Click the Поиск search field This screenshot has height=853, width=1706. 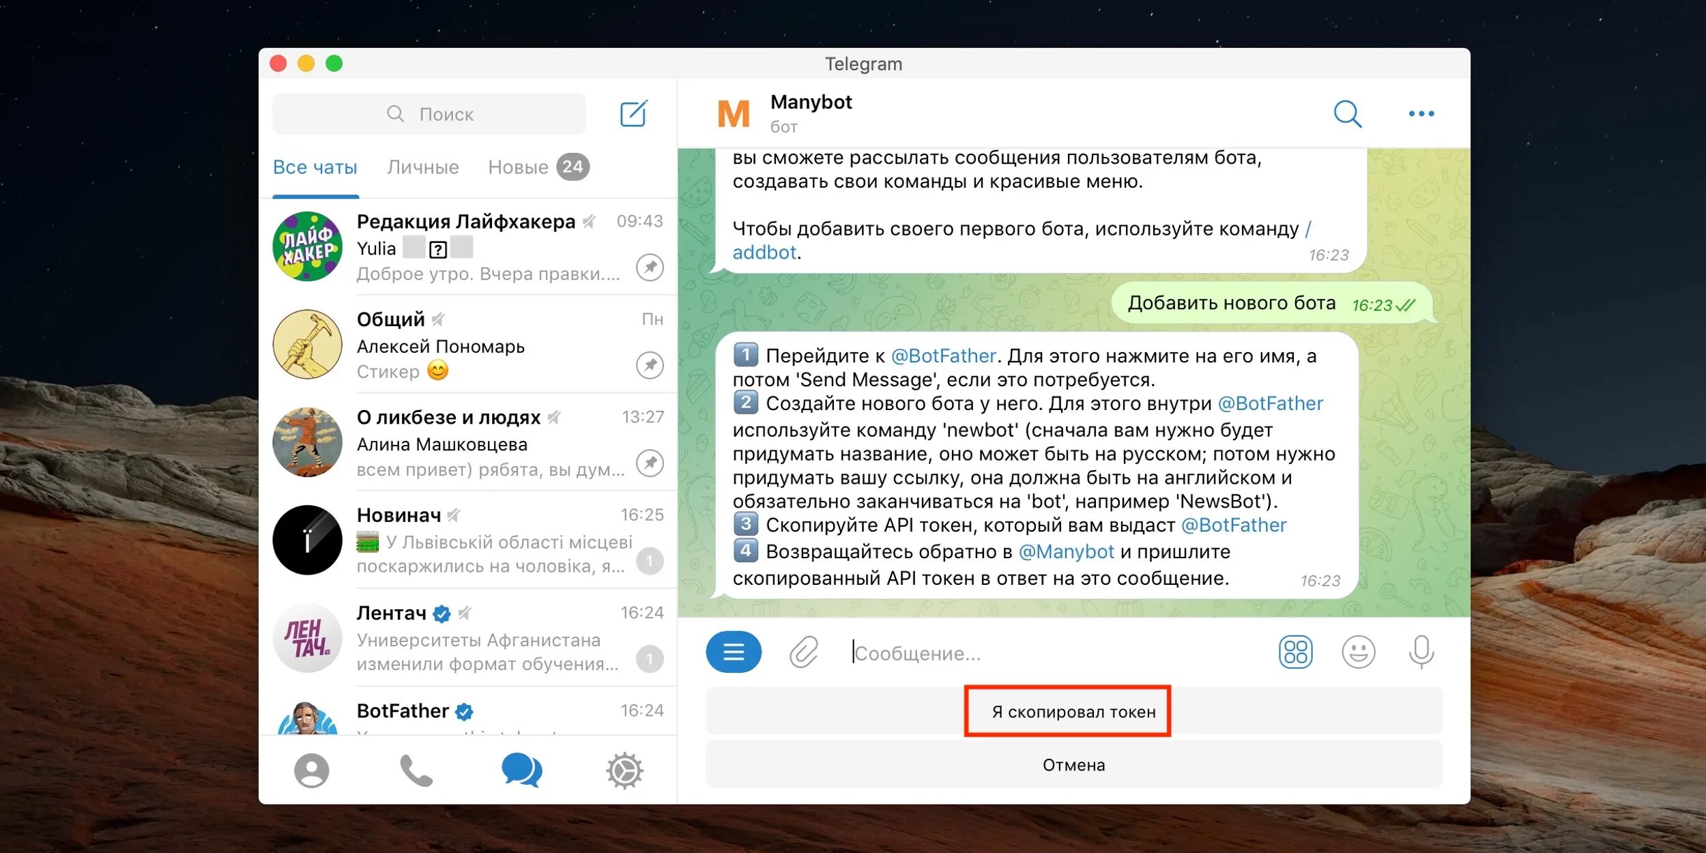click(430, 114)
